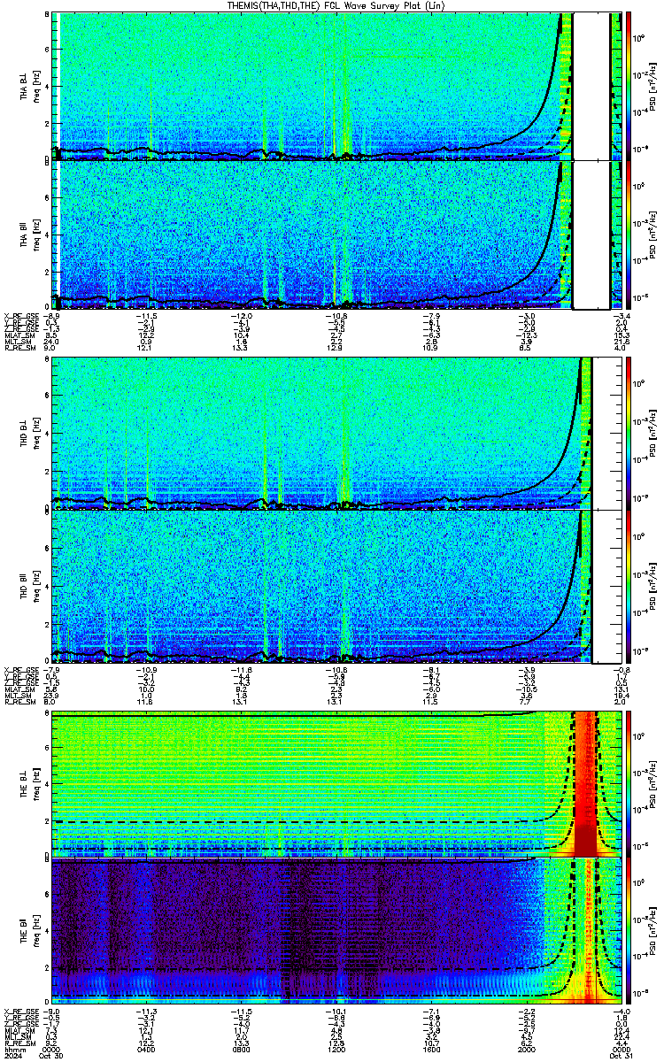Pick the color bar beside THA B-perpendicular panel
The image size is (664, 1062).
click(629, 86)
